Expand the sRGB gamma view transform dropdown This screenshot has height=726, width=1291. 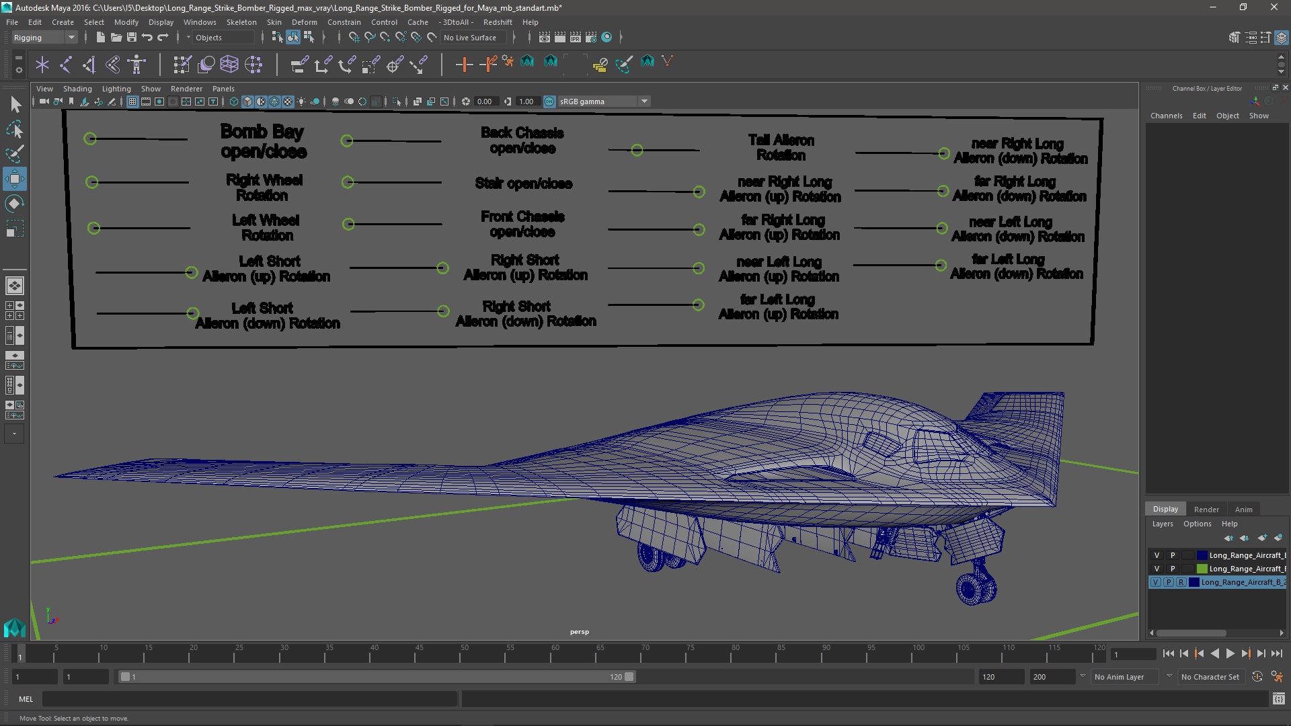[644, 102]
